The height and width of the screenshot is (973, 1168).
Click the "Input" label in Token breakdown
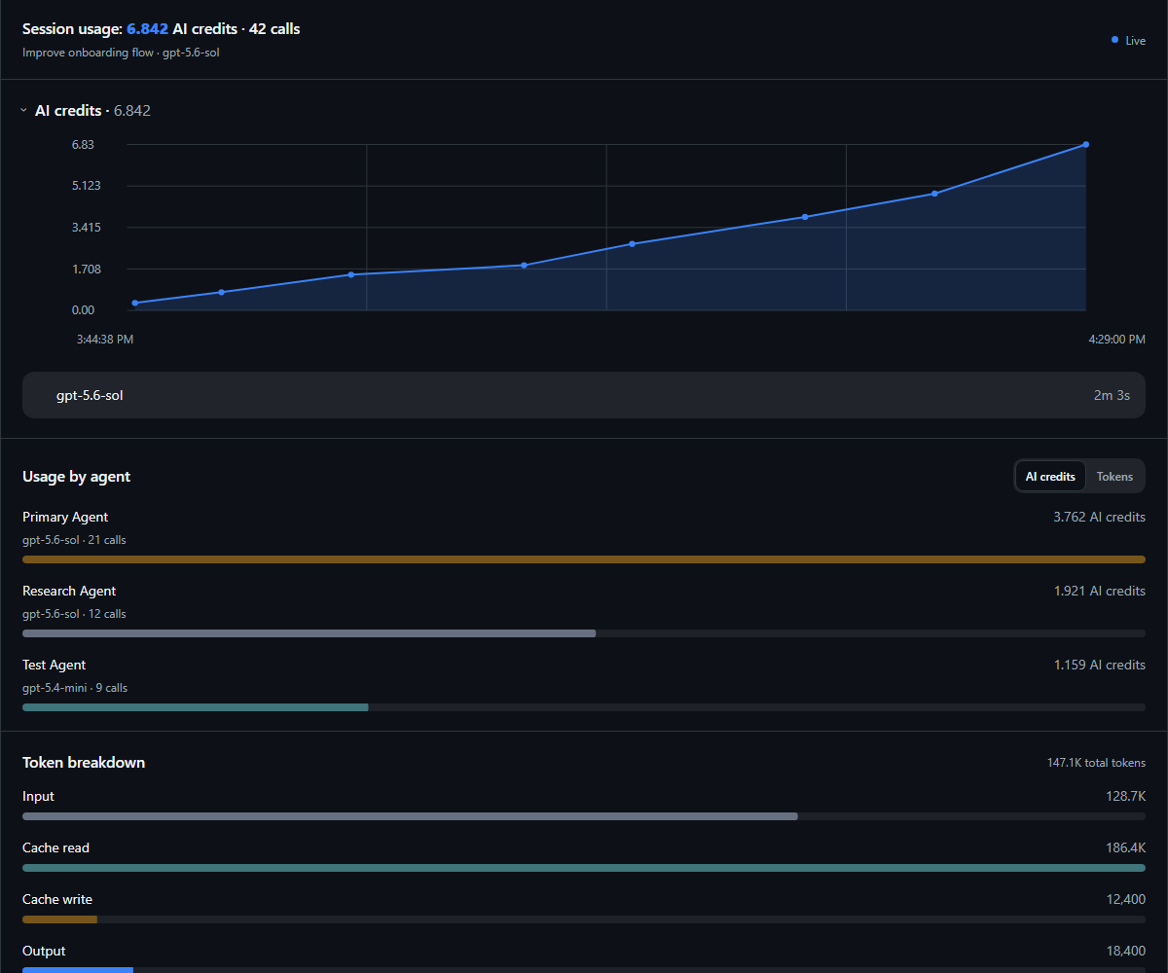click(x=38, y=796)
